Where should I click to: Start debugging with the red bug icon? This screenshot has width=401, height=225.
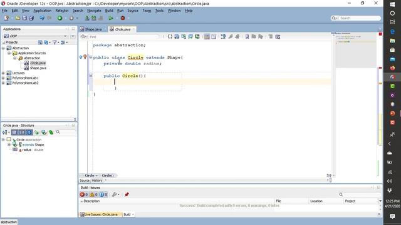coord(123,18)
